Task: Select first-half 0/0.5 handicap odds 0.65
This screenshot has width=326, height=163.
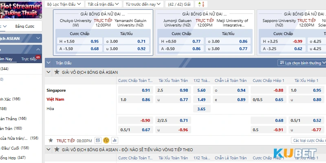Action: click(269, 99)
